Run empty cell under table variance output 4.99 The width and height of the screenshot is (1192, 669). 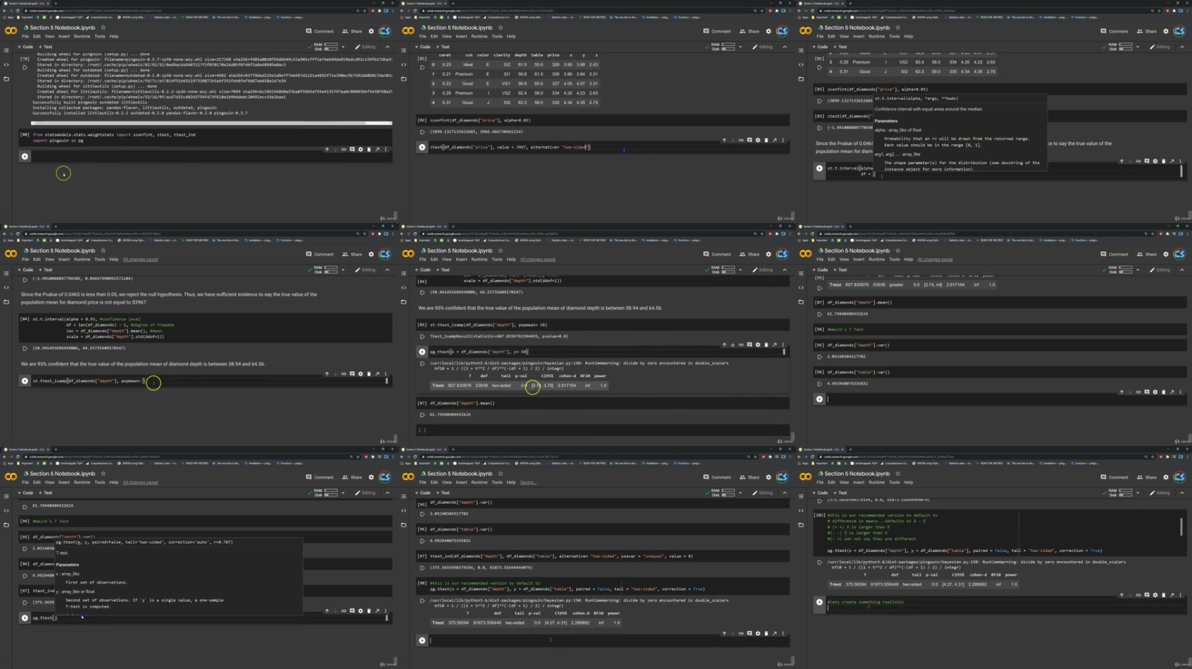819,399
